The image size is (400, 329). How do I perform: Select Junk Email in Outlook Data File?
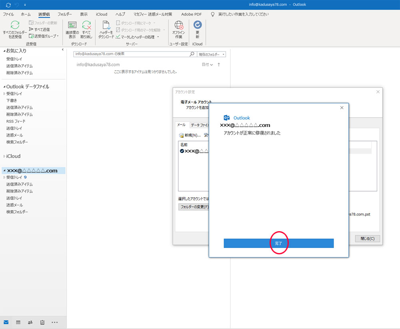coord(14,135)
